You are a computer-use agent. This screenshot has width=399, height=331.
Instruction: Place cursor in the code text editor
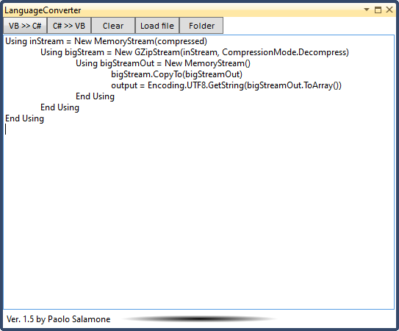198,172
